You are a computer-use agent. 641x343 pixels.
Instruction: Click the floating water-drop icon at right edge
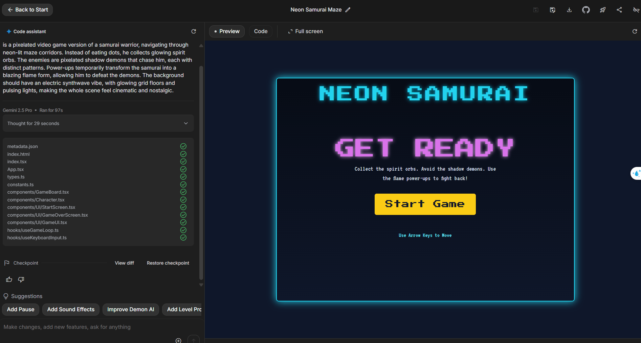(636, 173)
